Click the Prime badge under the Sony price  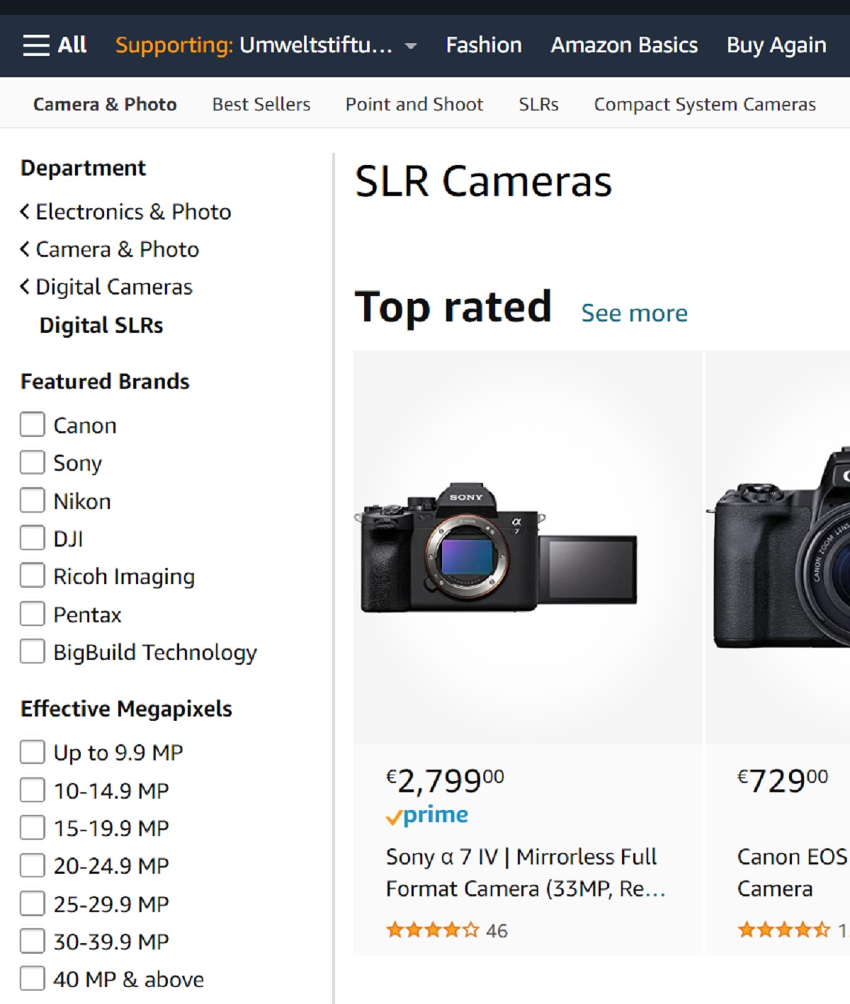click(x=427, y=816)
